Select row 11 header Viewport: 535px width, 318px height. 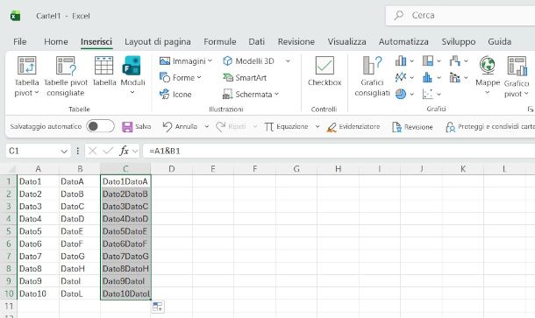tap(9, 306)
